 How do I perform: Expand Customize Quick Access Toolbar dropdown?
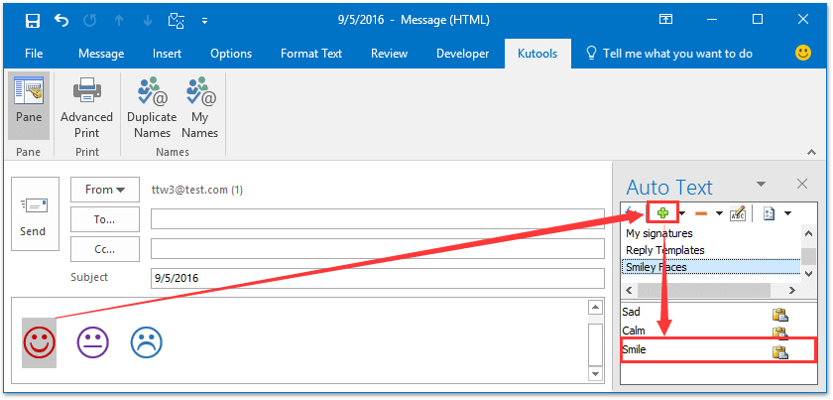click(x=205, y=20)
